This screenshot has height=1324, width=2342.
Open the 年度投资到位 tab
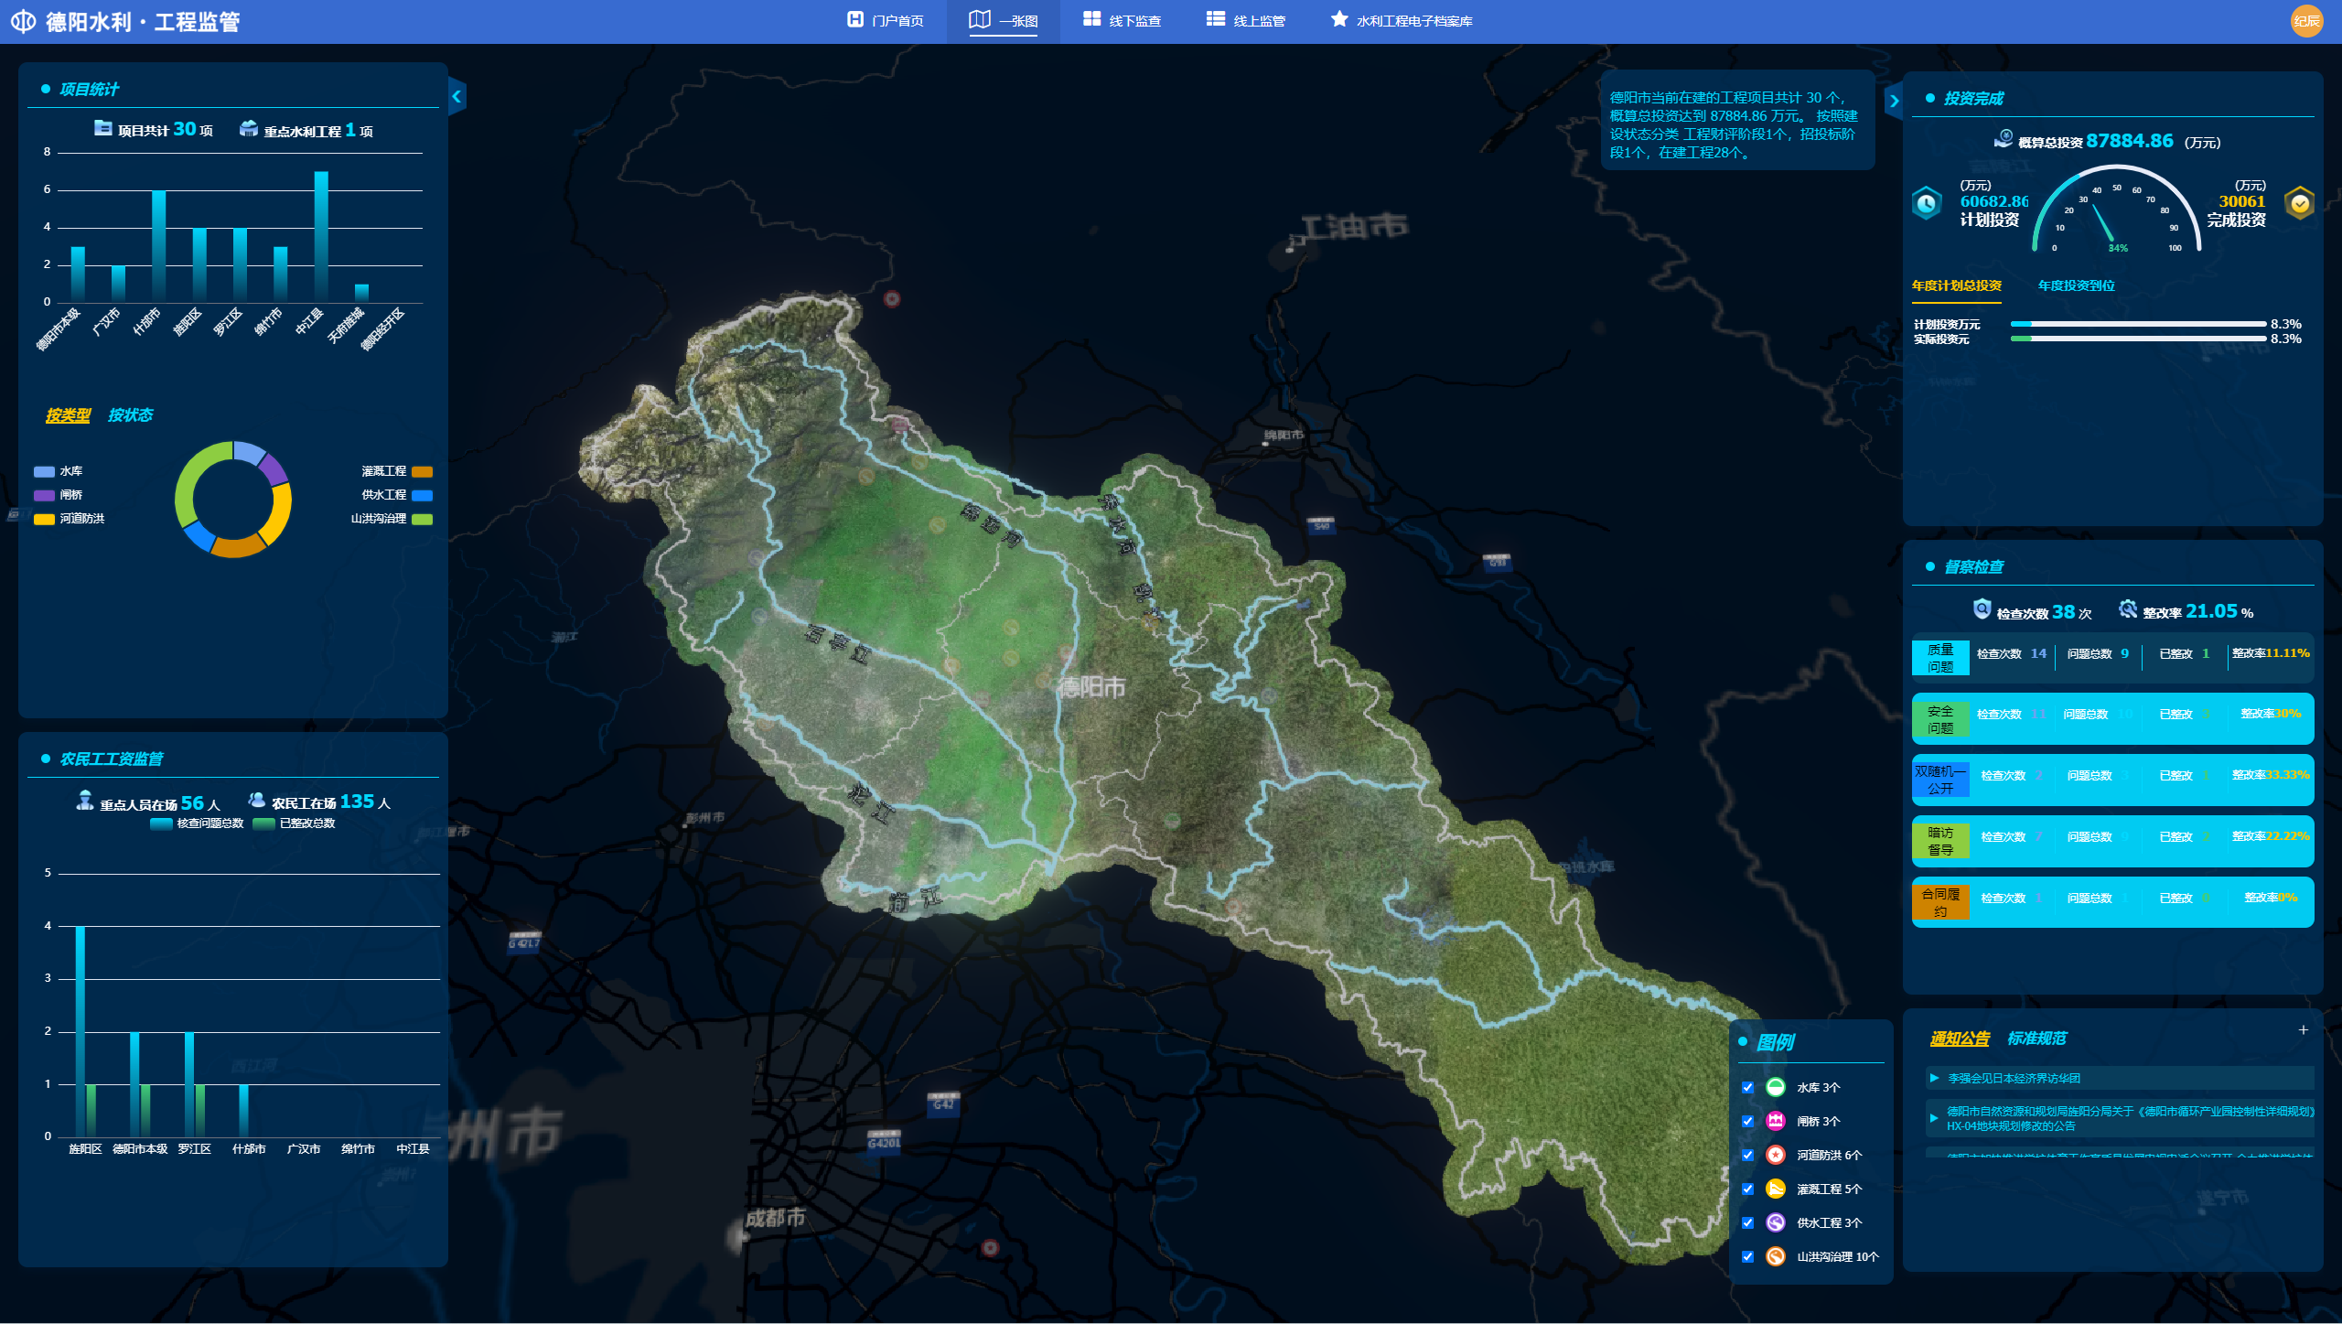(2076, 285)
